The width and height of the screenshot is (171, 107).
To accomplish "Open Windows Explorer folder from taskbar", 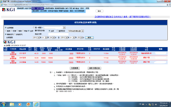I will tap(12, 104).
